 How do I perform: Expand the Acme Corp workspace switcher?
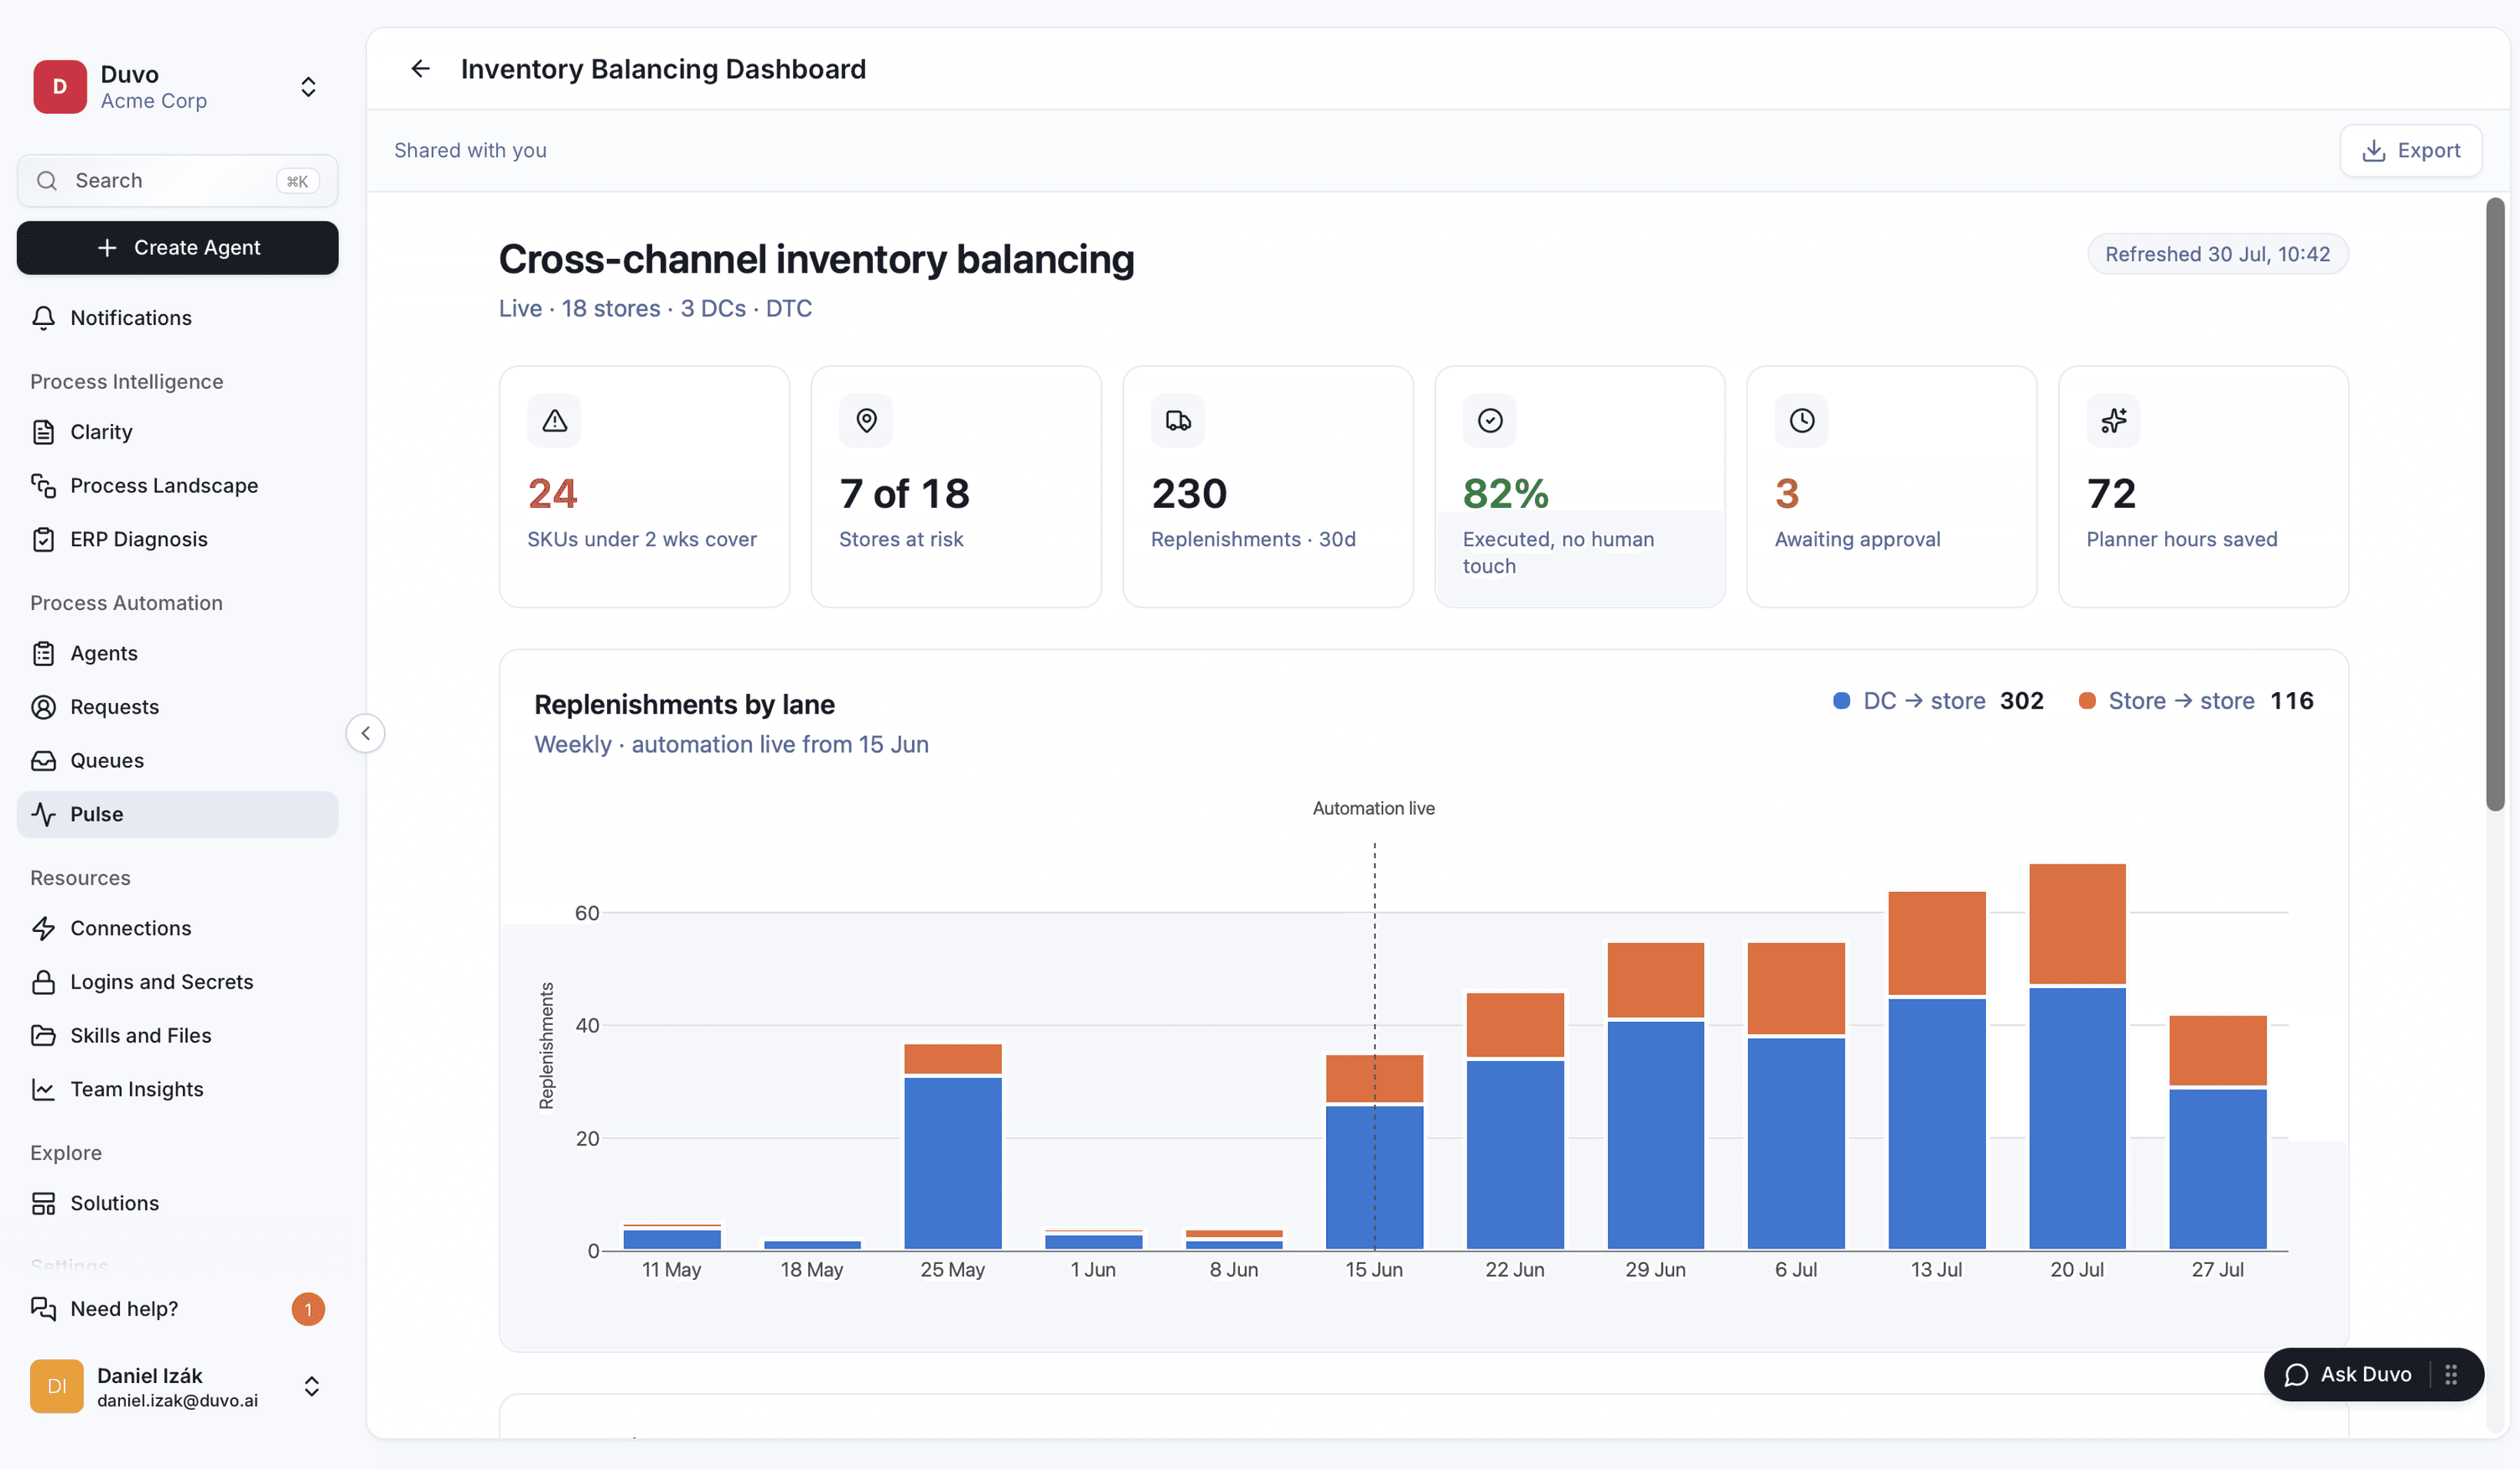(308, 87)
